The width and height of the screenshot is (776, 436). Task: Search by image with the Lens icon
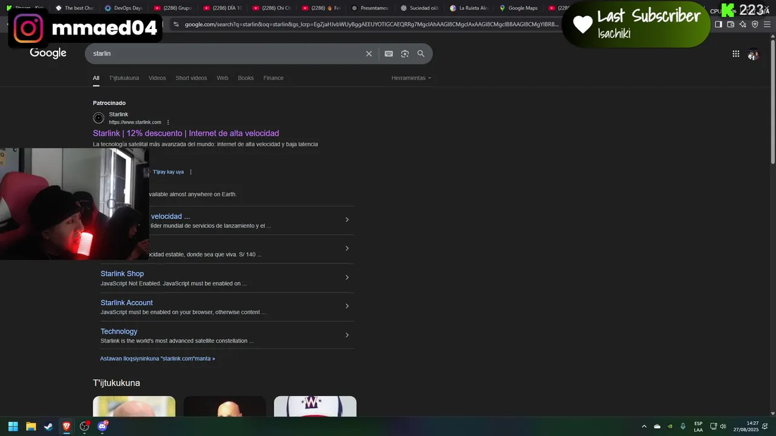[405, 53]
